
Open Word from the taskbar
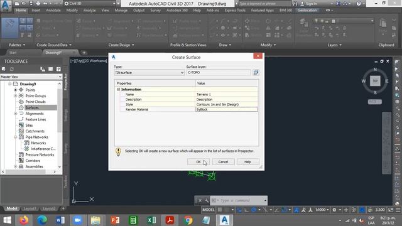click(x=60, y=220)
